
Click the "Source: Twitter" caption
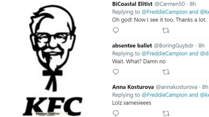pos(48,113)
